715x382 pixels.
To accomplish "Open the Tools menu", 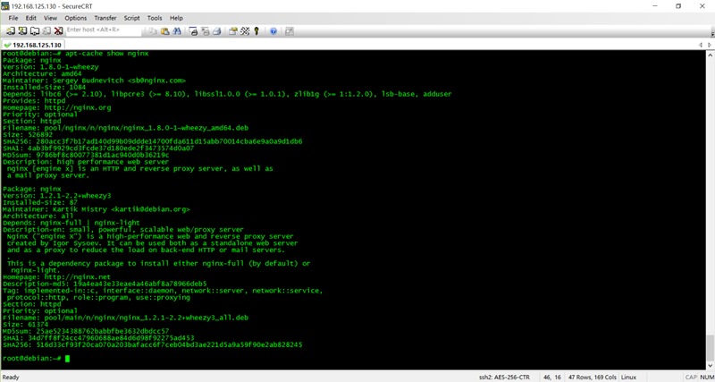I will 155,18.
